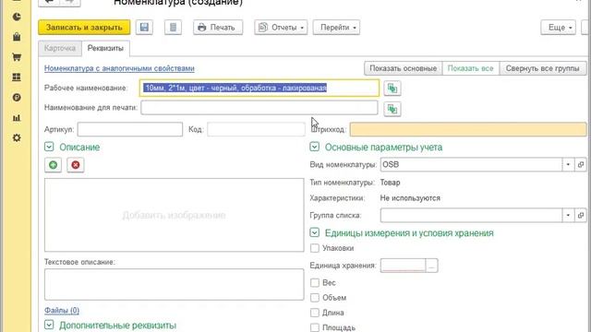Click the Текстовое описание text area

(x=175, y=284)
